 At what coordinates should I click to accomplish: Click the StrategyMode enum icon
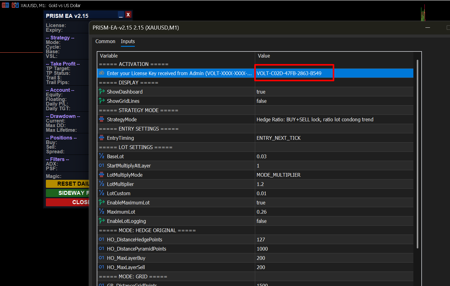tap(102, 119)
